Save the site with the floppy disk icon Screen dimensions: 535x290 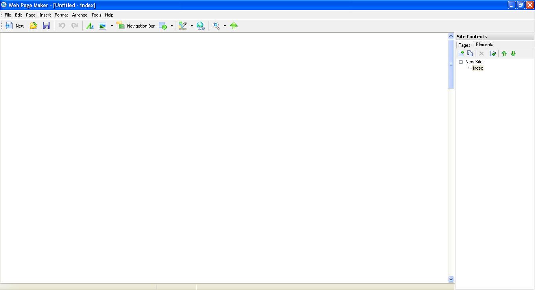46,26
